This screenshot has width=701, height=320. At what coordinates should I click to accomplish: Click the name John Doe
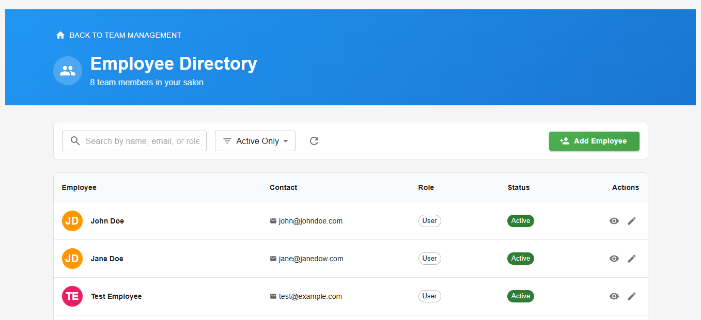click(x=107, y=221)
